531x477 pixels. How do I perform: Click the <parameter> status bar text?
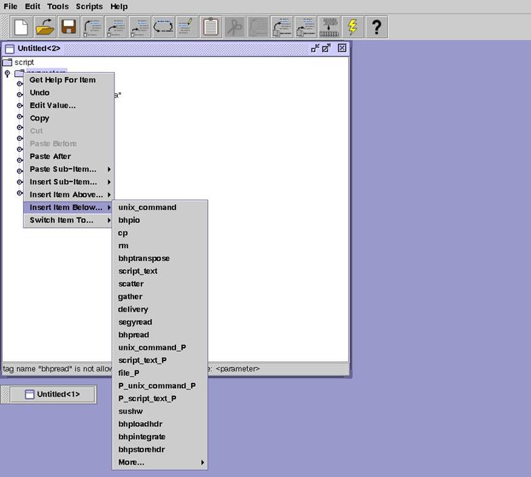(x=238, y=369)
